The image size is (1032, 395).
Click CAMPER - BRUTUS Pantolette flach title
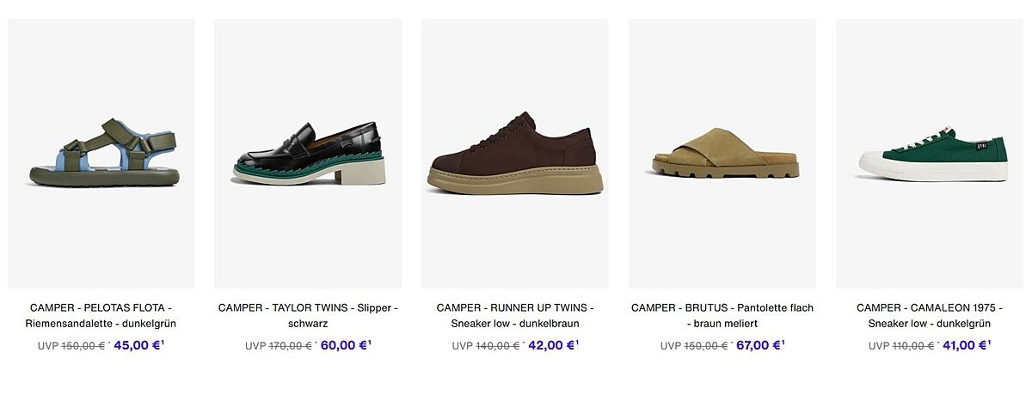point(722,315)
